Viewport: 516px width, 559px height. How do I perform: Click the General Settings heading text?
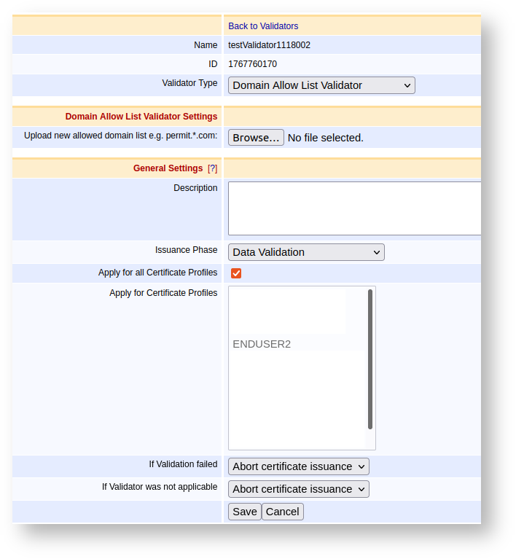pyautogui.click(x=168, y=168)
